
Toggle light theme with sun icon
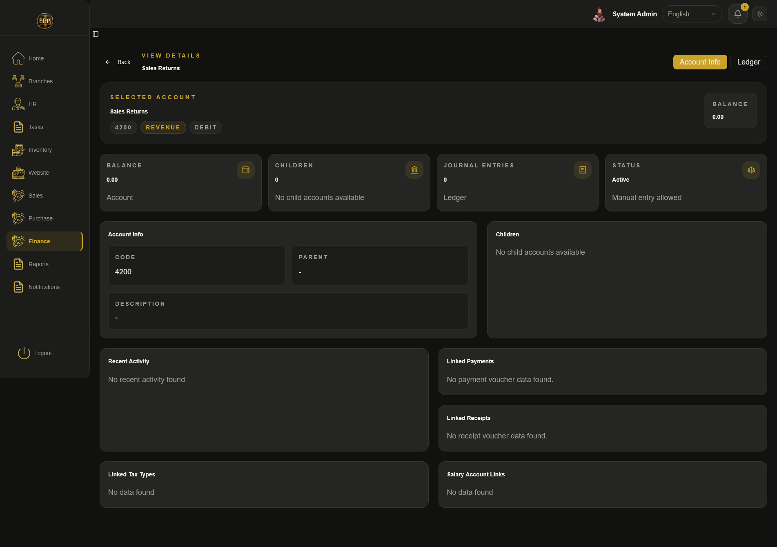(x=760, y=14)
